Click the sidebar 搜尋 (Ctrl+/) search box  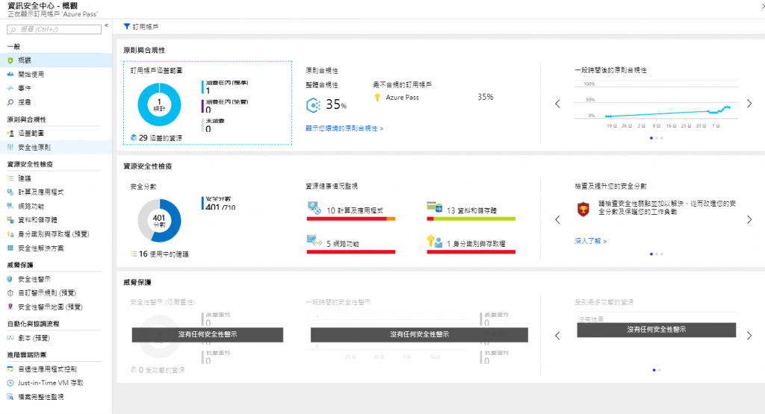coord(54,30)
